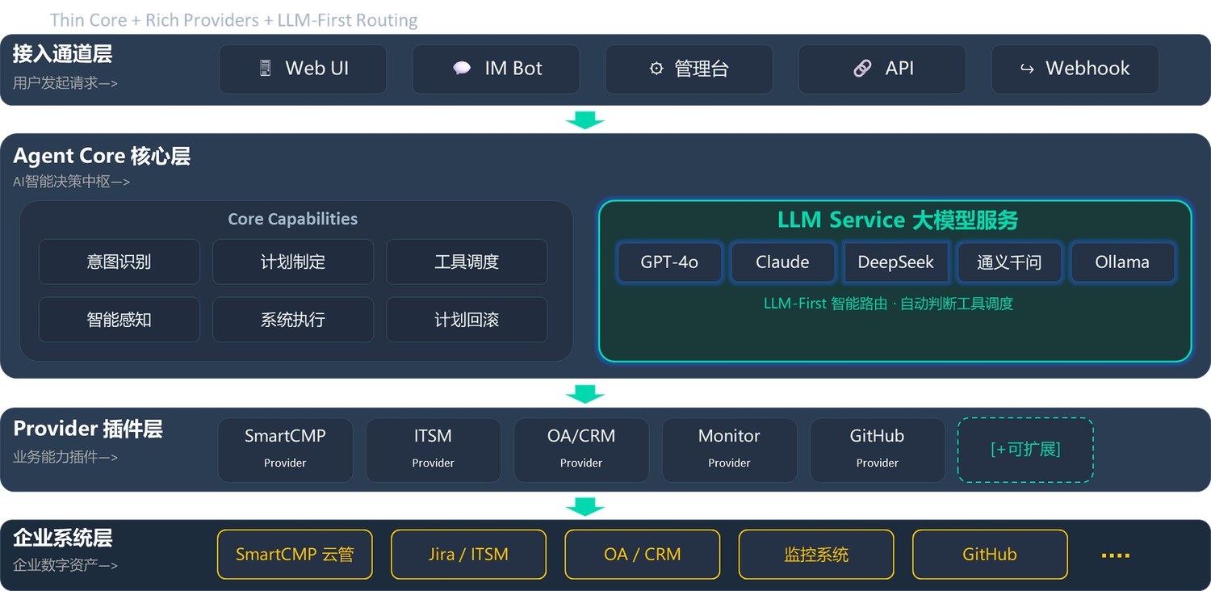Click the curved arrow icon beside Webhook

point(1027,69)
